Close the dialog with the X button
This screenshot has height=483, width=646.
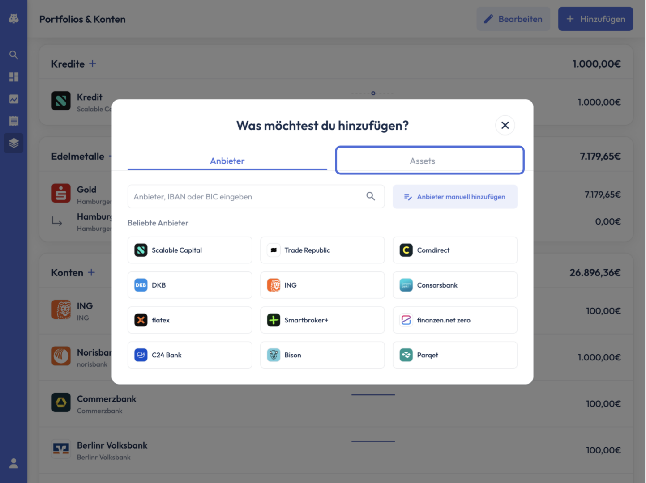(x=505, y=125)
